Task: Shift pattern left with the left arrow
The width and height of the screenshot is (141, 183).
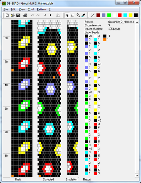Action: [x=45, y=15]
